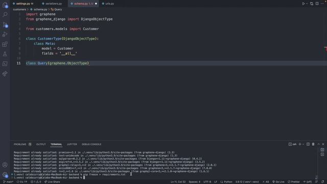Image resolution: width=327 pixels, height=184 pixels.
Task: Click the red error marker in overview ruler
Action: [325, 49]
